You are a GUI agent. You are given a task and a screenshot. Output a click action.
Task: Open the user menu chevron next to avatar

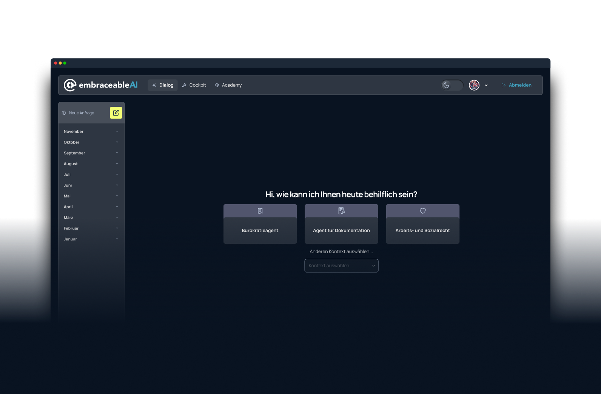tap(486, 85)
